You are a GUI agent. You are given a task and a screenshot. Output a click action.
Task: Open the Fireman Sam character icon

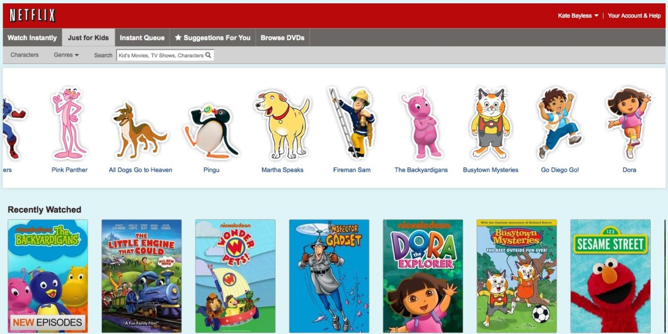coord(352,123)
